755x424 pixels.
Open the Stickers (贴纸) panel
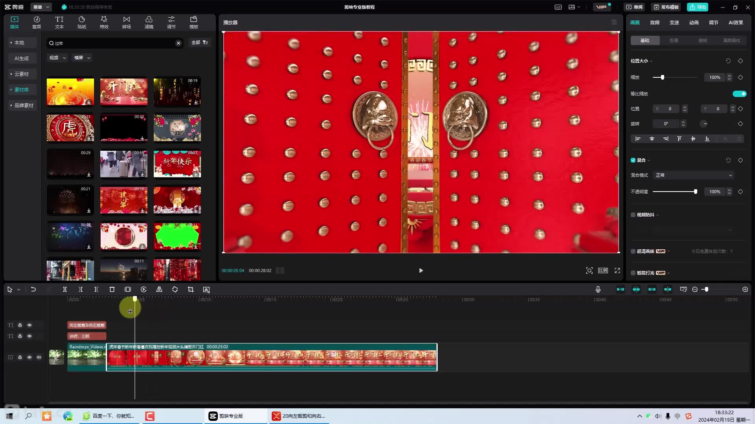(x=82, y=22)
